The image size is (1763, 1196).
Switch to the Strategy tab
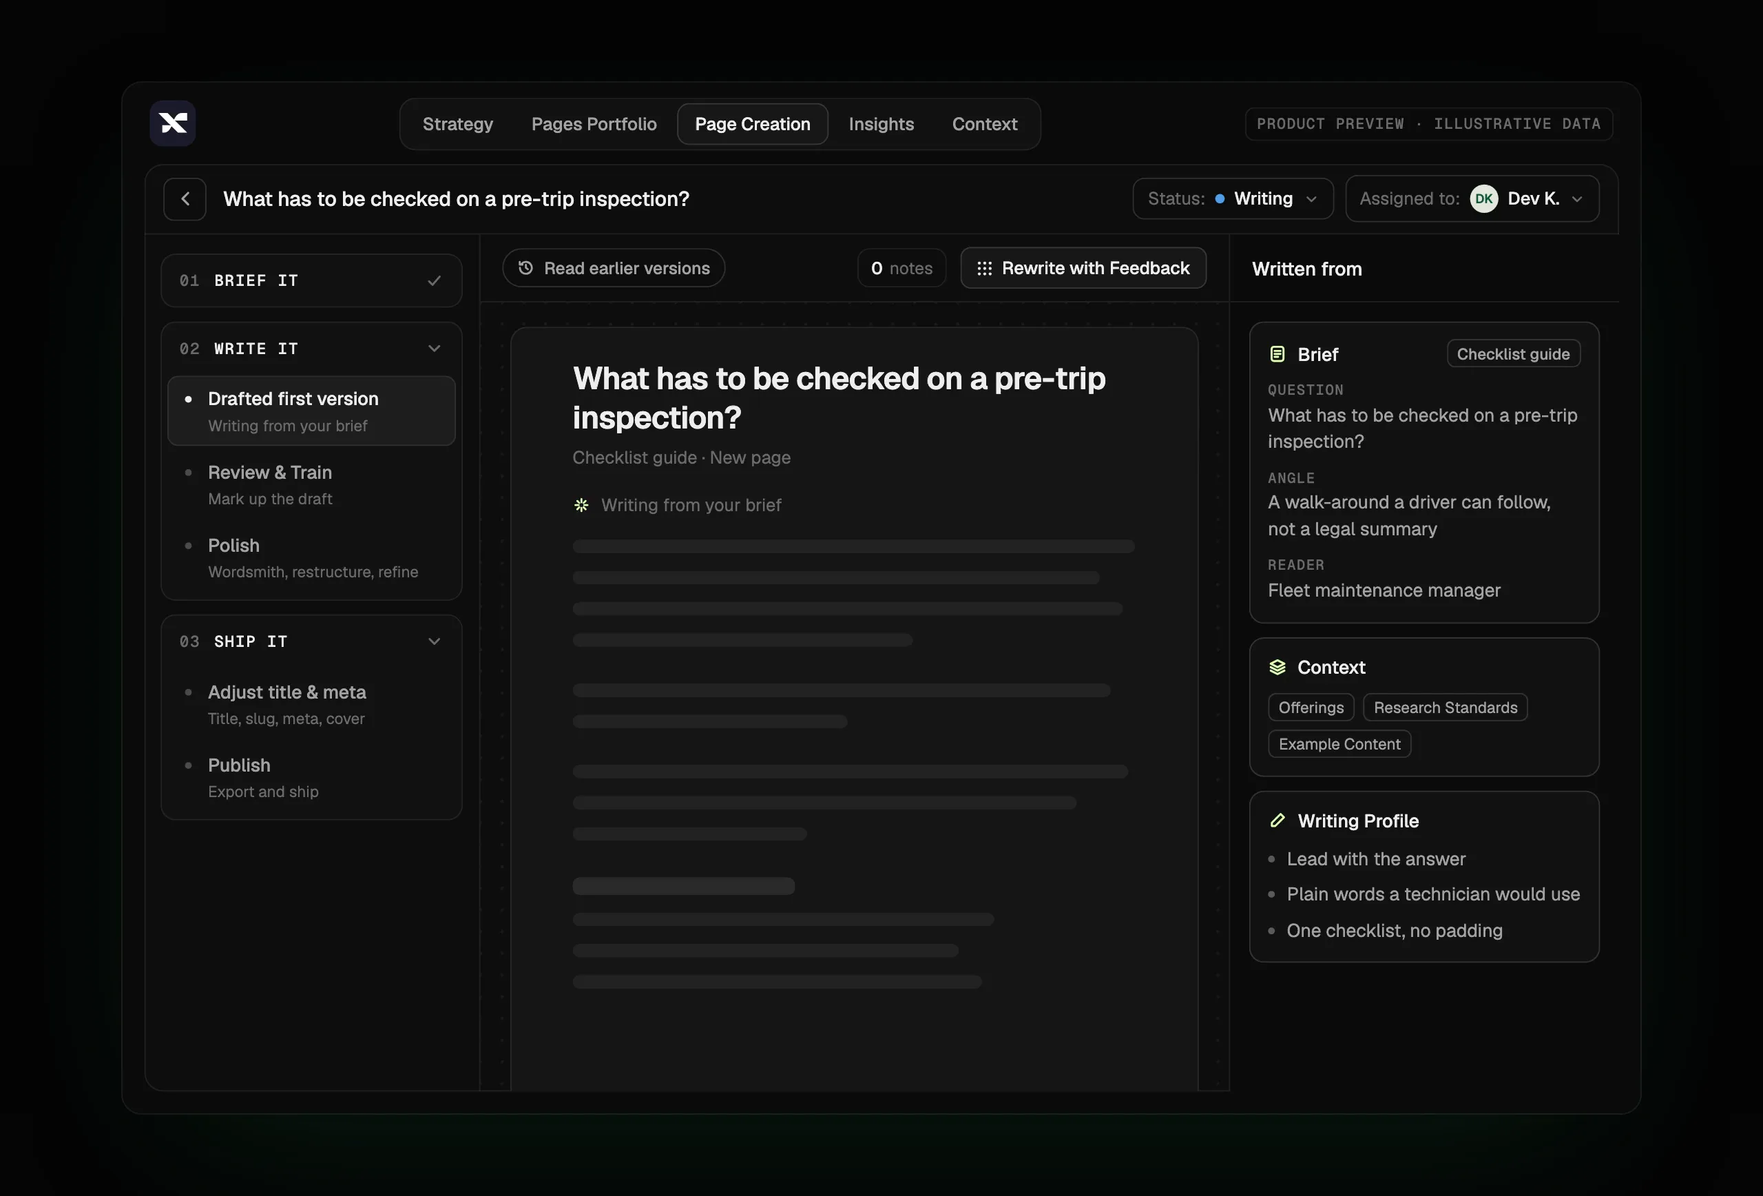click(457, 125)
